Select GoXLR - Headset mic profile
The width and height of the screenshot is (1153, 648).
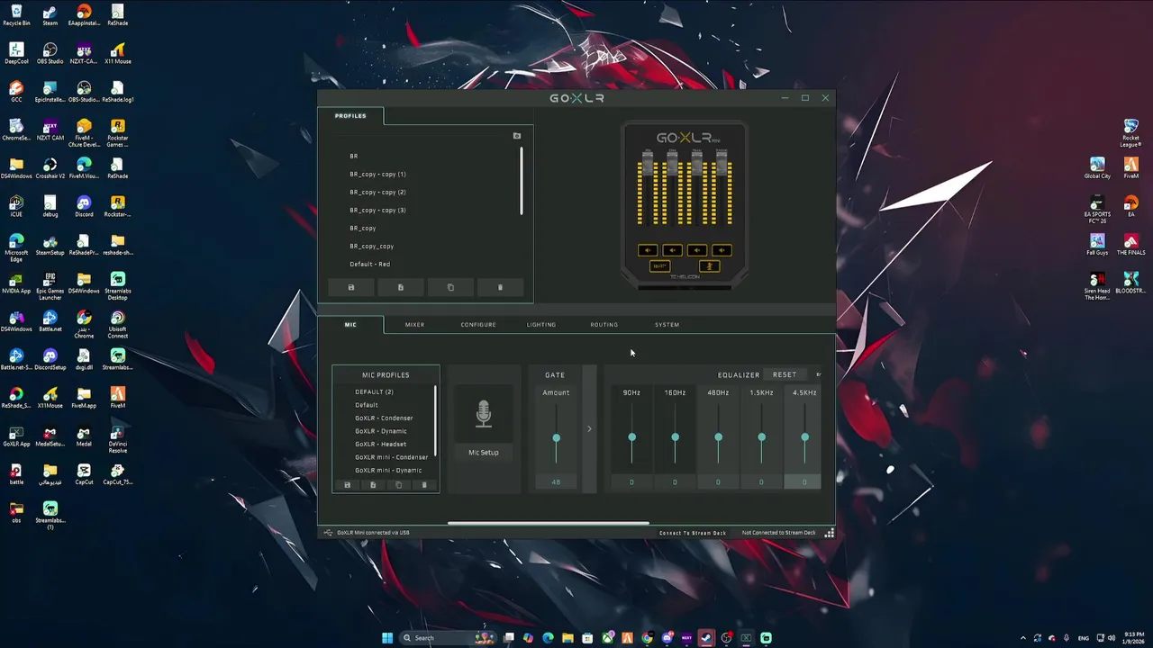click(380, 444)
